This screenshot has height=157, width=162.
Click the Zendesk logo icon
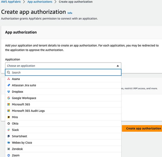9,149
